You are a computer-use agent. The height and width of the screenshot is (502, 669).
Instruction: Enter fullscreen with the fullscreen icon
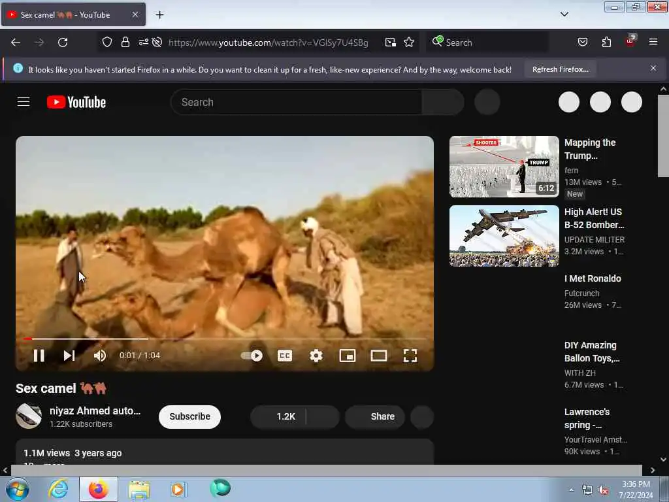click(410, 356)
